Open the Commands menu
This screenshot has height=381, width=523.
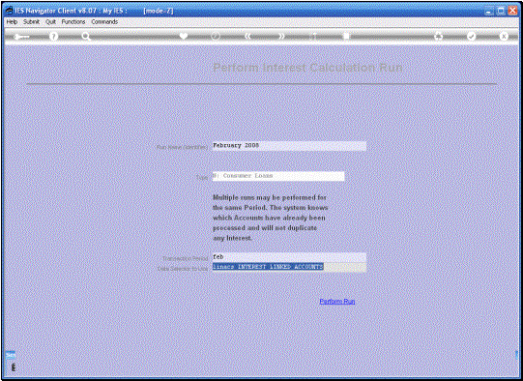pos(104,21)
